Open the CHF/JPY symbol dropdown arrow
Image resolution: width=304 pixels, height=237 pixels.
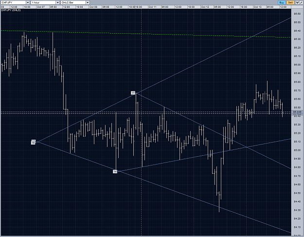(x=28, y=2)
